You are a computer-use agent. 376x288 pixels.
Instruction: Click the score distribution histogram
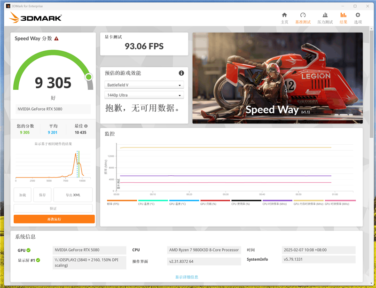pos(52,164)
